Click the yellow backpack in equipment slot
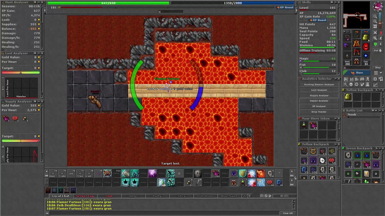 click(366, 37)
